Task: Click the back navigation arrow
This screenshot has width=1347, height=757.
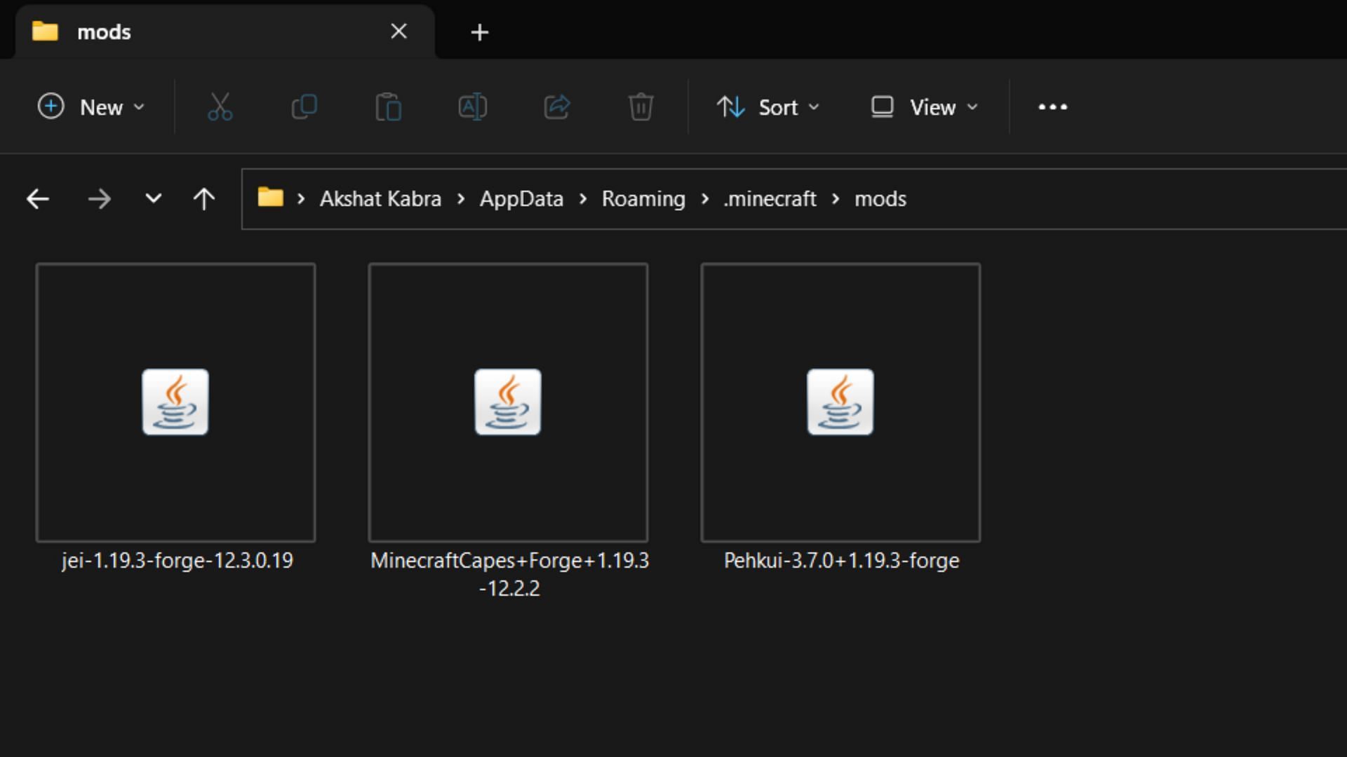Action: [37, 199]
